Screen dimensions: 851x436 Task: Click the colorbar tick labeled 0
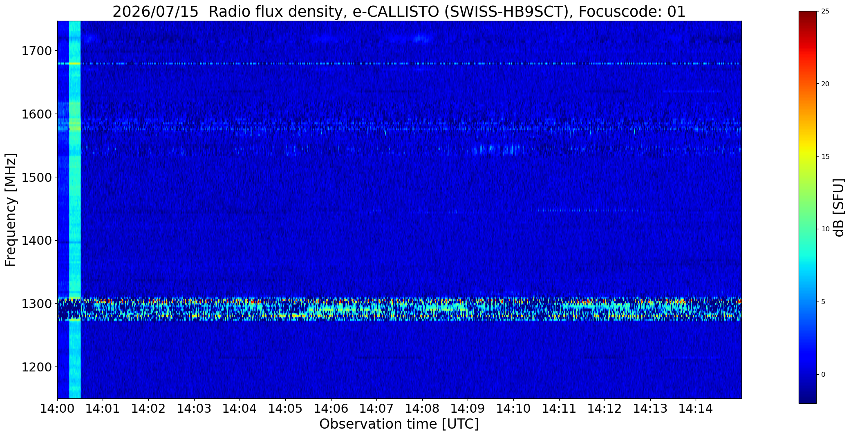pos(823,374)
